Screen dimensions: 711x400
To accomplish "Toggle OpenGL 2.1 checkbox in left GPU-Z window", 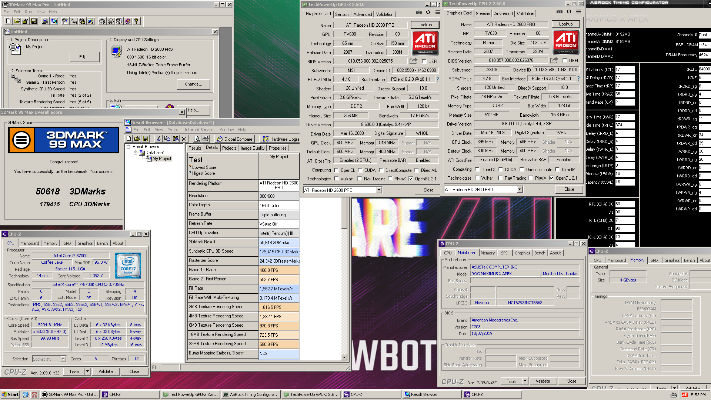I will 411,179.
